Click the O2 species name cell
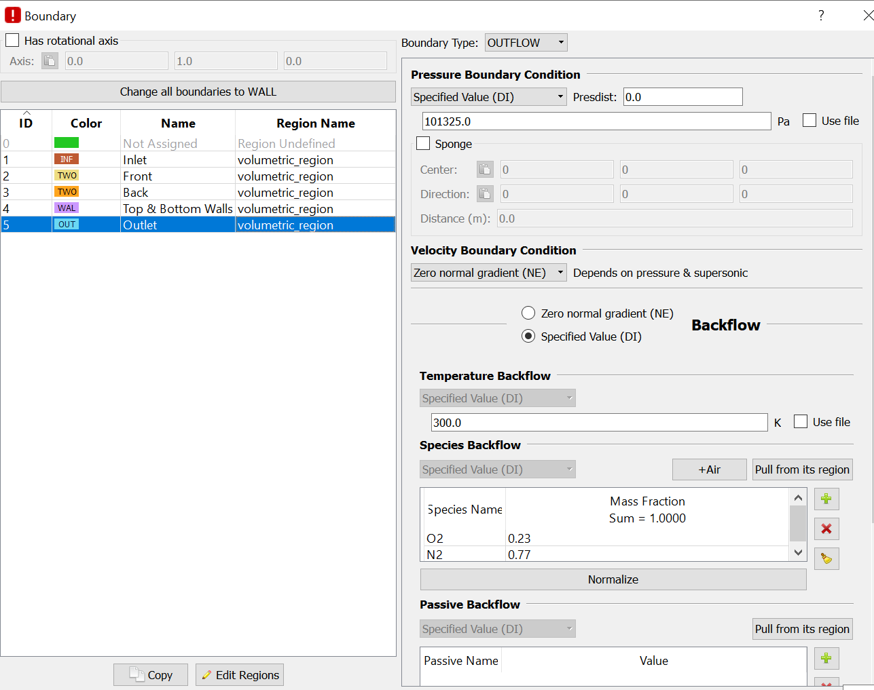 (465, 538)
